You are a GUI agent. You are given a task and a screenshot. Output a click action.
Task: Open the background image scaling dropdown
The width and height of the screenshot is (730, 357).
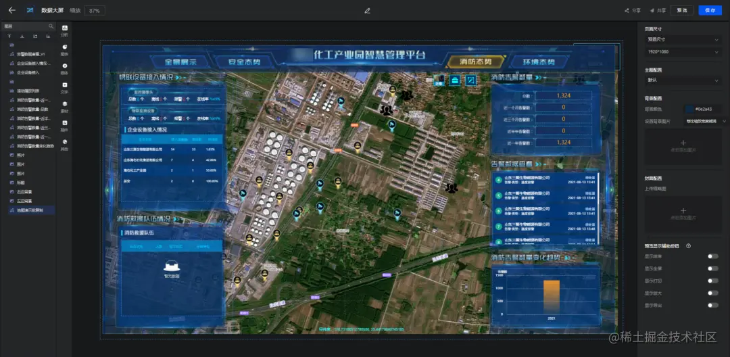pos(705,121)
